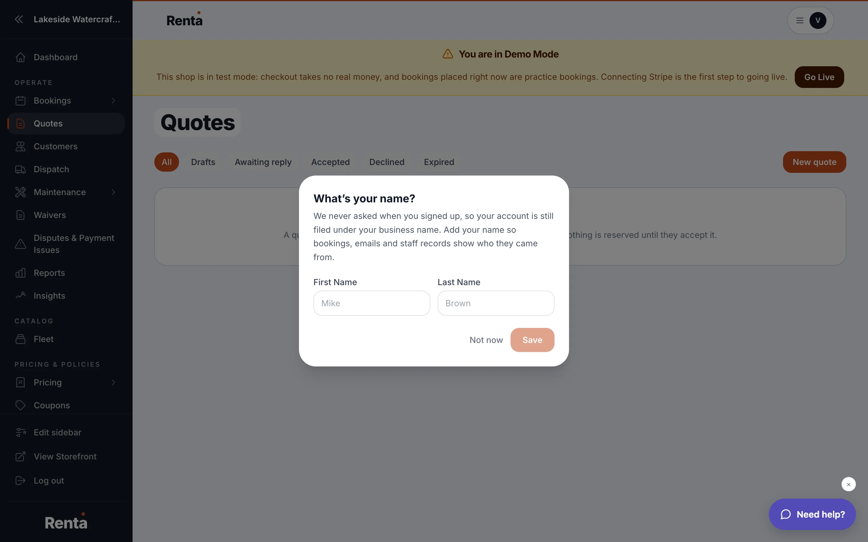The width and height of the screenshot is (868, 542).
Task: Click the Go Live button
Action: 819,77
